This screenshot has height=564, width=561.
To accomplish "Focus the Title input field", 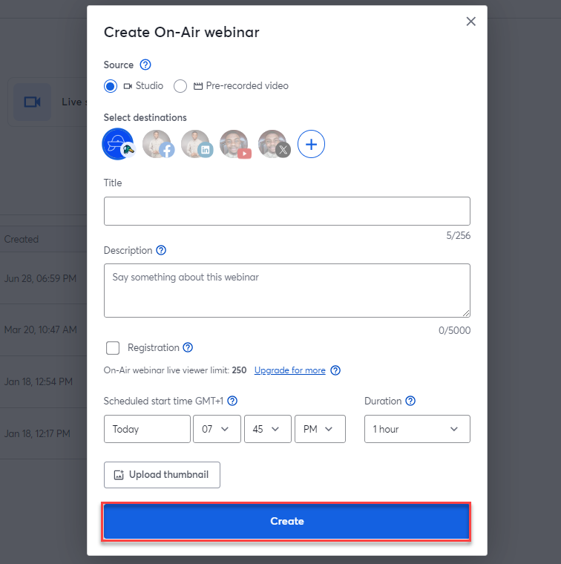I will (x=287, y=211).
